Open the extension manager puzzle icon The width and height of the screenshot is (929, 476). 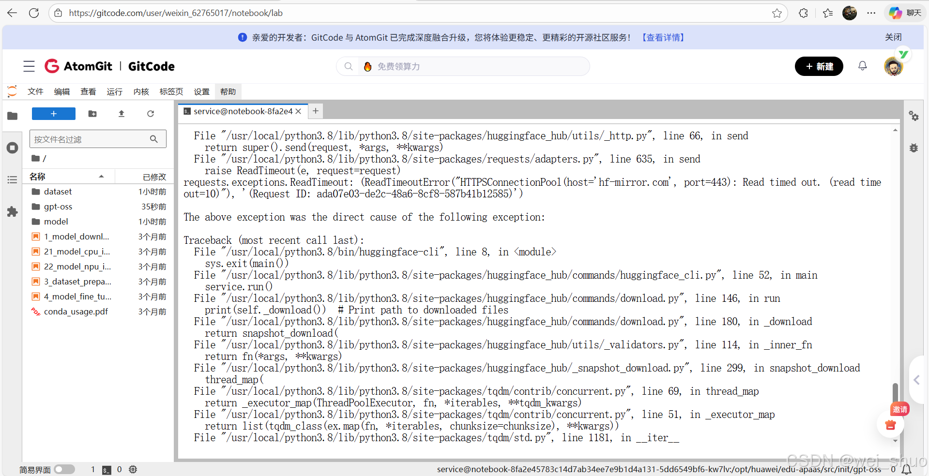coord(13,211)
